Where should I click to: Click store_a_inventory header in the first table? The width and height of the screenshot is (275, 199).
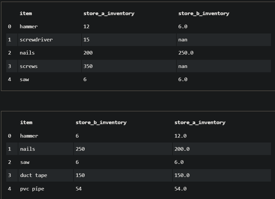(109, 13)
